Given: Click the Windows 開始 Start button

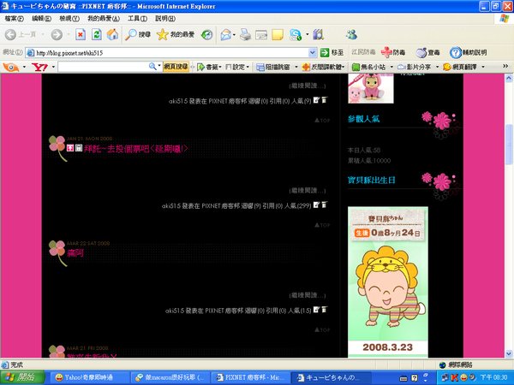Looking at the screenshot, I should pos(22,377).
